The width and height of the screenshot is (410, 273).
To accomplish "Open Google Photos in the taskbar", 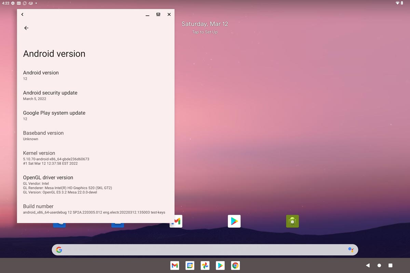I will [205, 265].
